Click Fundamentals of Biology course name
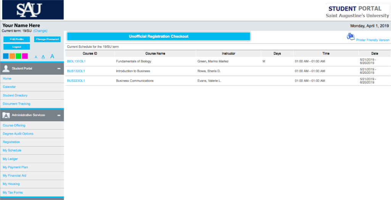 coord(134,61)
